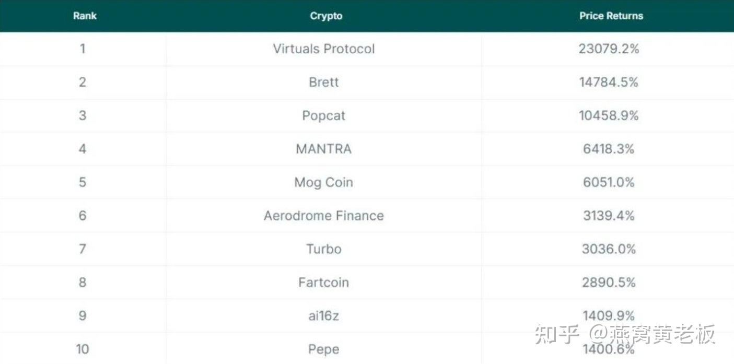Select the ai16z crypto entry

[324, 316]
